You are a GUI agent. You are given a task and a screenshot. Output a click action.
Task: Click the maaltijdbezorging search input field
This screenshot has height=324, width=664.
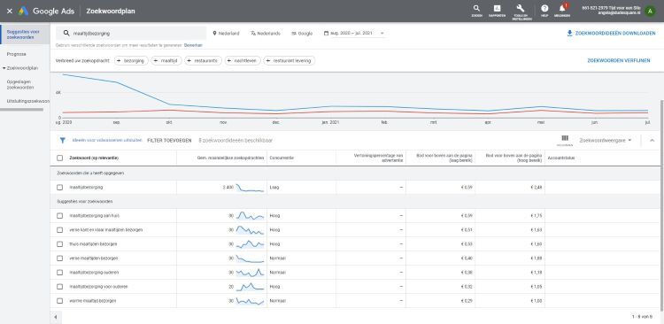coord(131,33)
